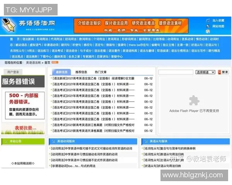The image size is (232, 185).
Task: Open 语法新闻 in the navigation bar
Action: click(x=28, y=39)
